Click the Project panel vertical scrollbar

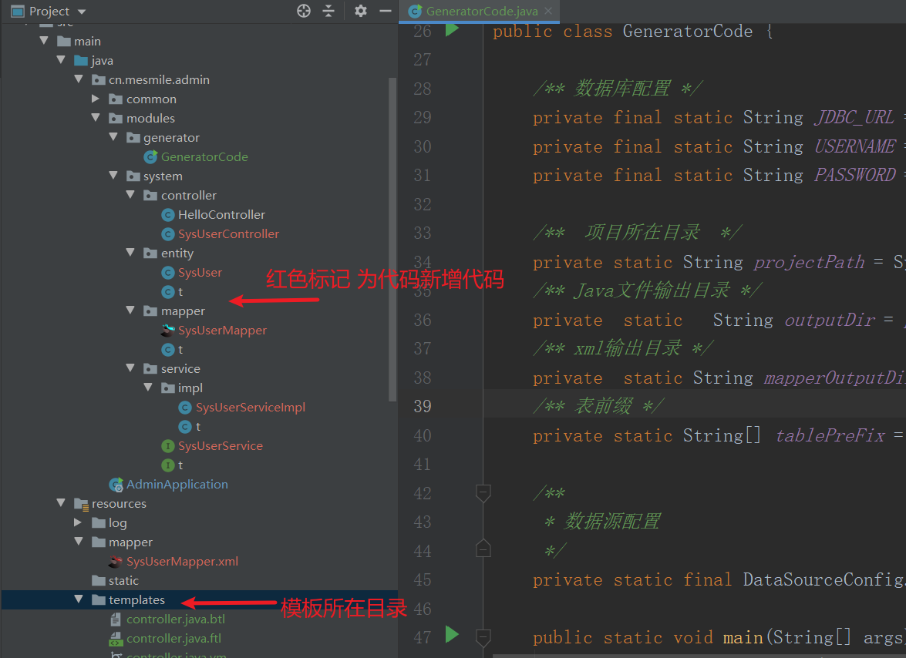(x=392, y=231)
